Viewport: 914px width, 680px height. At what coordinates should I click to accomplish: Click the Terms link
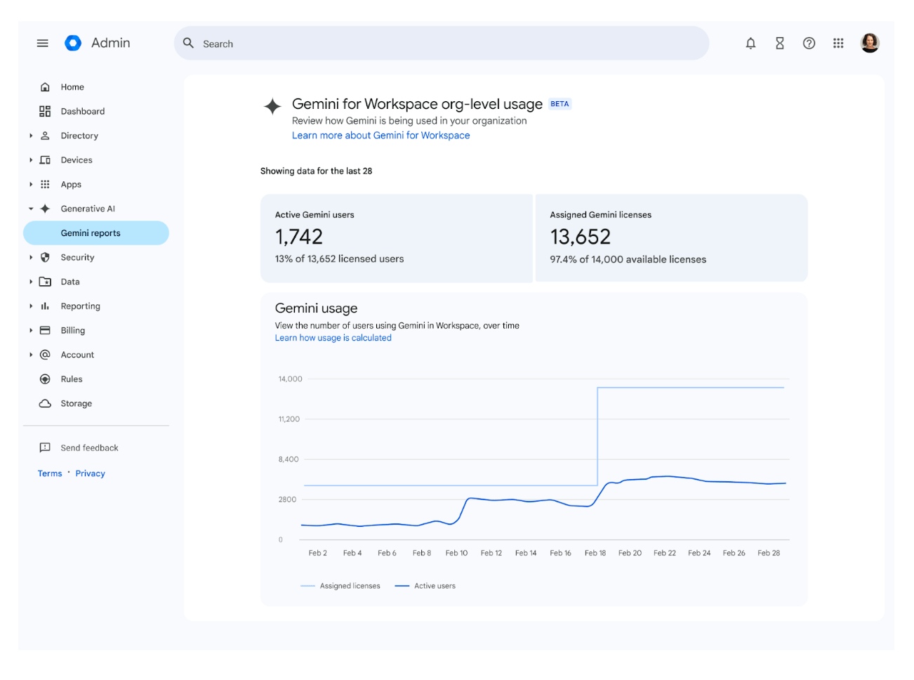[50, 473]
